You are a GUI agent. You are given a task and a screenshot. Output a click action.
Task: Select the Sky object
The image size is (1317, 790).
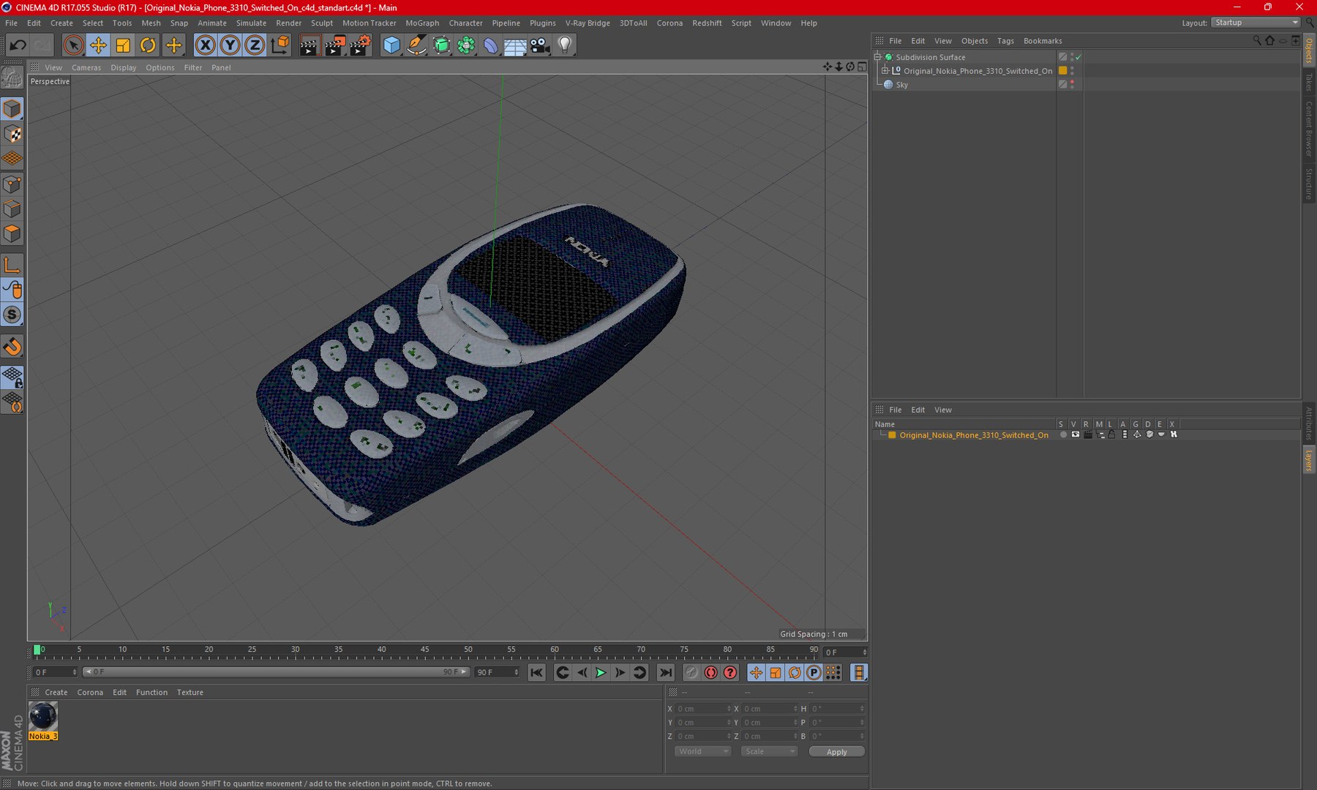(x=901, y=85)
